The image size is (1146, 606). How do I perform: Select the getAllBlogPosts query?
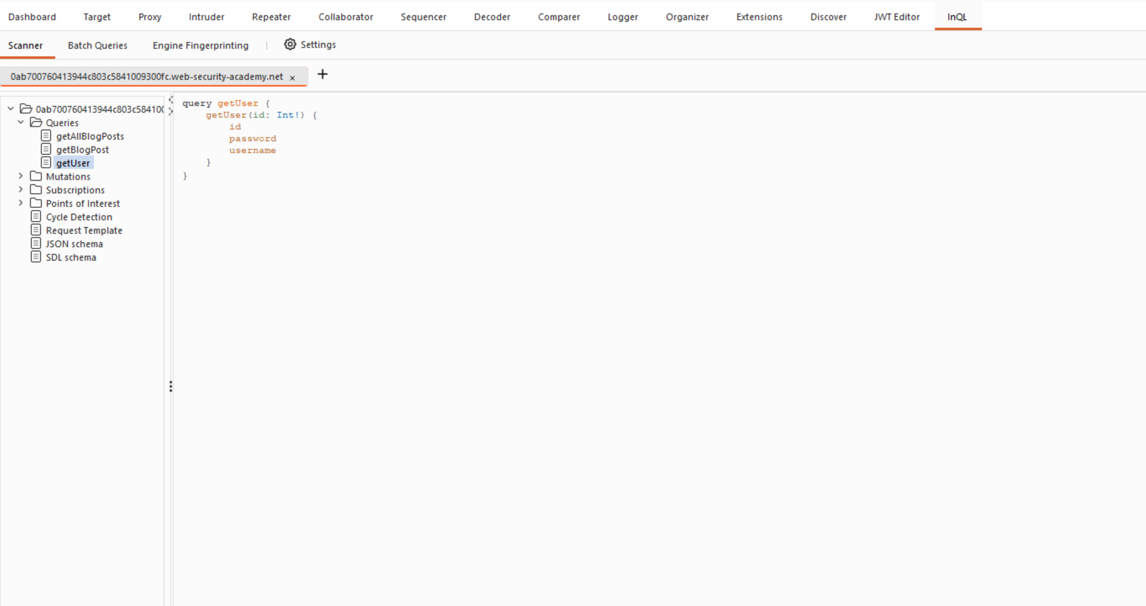point(90,136)
